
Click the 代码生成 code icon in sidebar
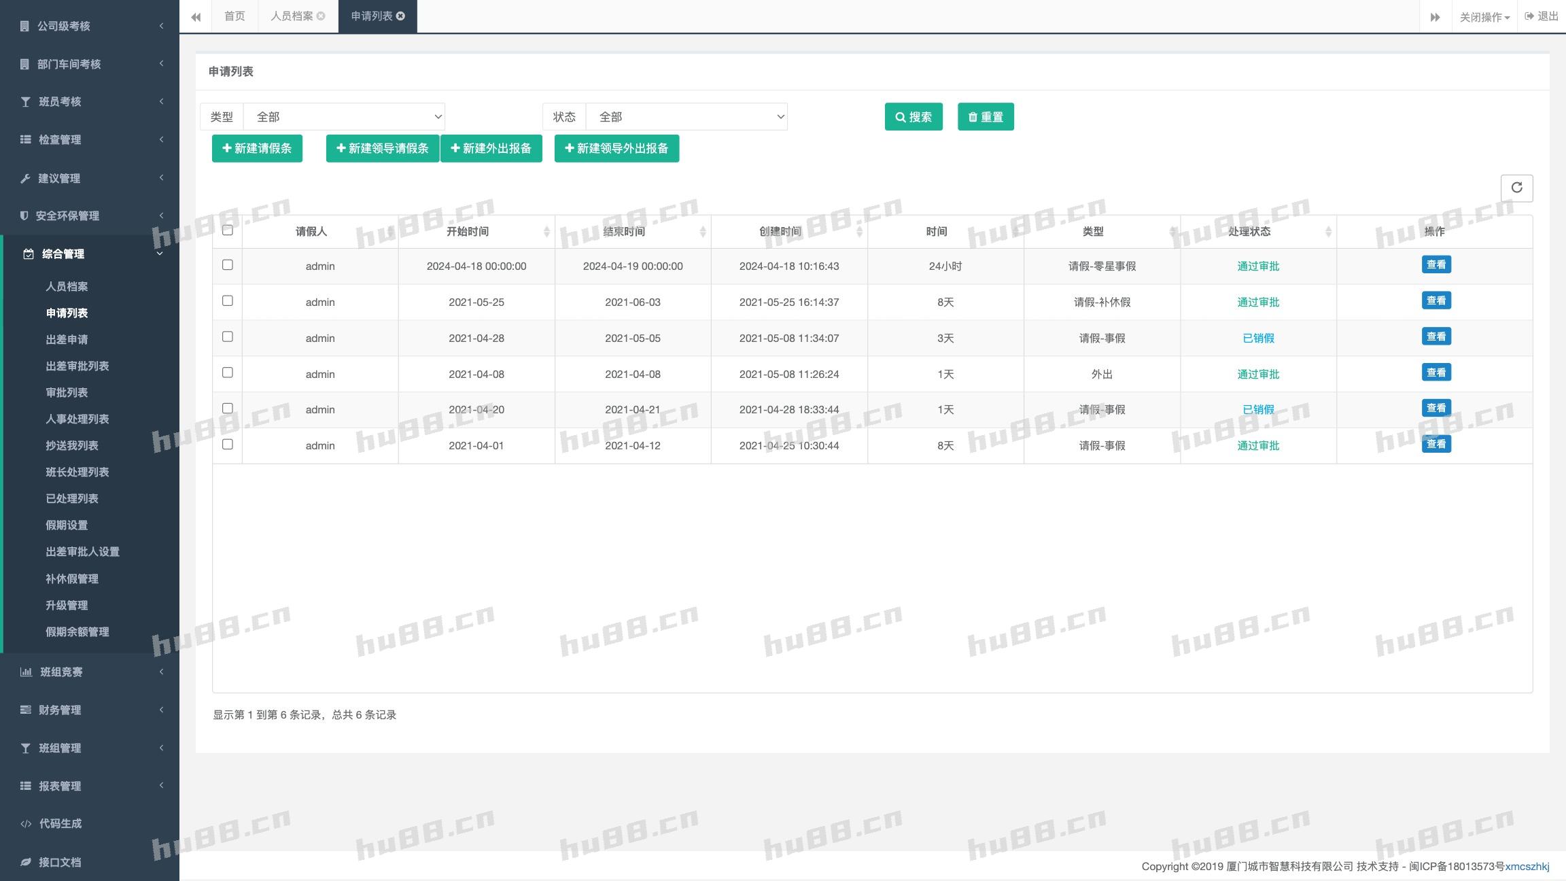[26, 824]
